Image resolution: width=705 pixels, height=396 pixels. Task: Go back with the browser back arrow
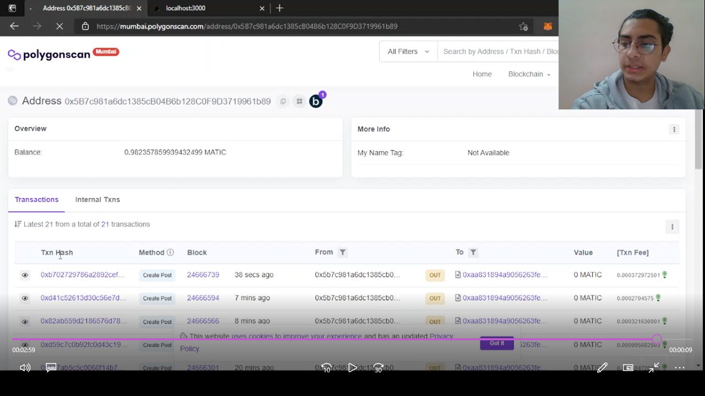(x=14, y=26)
